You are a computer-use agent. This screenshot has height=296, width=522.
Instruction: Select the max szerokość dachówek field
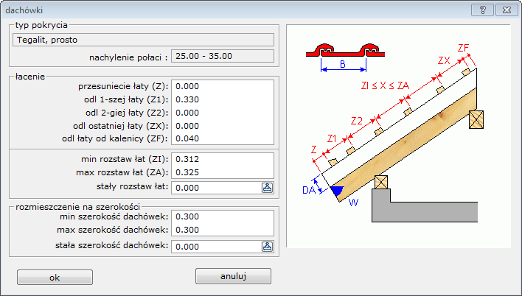click(x=222, y=230)
